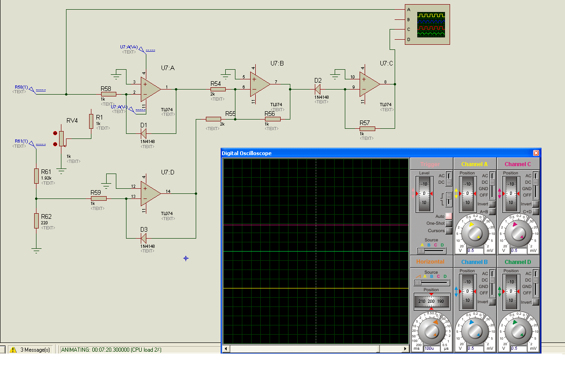Select resistor R54 on the schematic
This screenshot has height=366, width=565.
[x=218, y=89]
